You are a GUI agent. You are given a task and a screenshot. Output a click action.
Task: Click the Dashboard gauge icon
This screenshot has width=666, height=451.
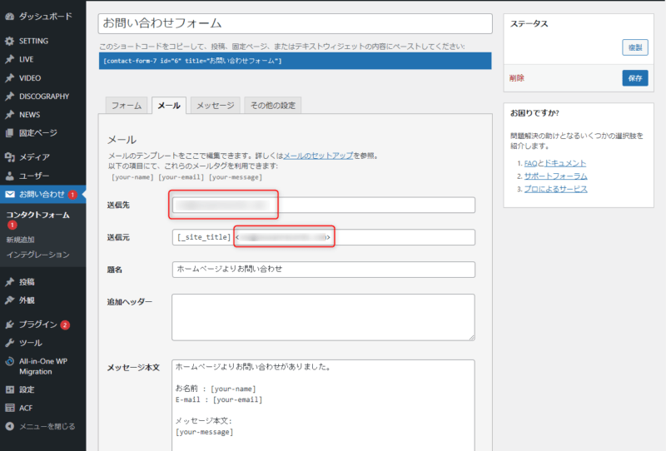pyautogui.click(x=9, y=16)
